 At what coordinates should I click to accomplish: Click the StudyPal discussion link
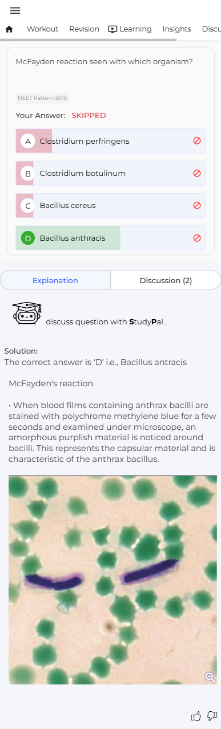coord(106,322)
